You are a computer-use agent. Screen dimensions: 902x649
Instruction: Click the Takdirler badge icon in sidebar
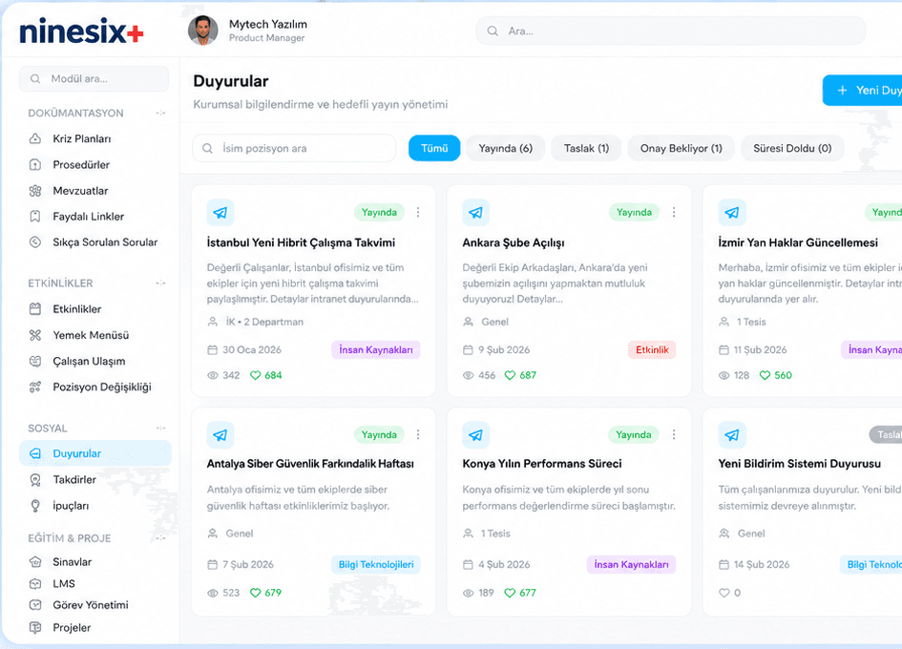coord(35,480)
